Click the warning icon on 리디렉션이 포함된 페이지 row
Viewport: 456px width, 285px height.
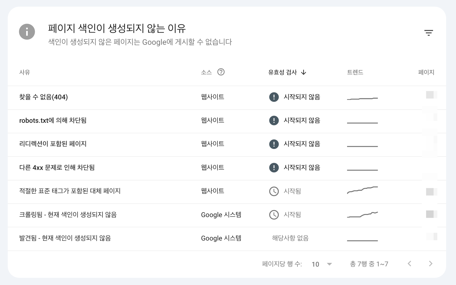(274, 144)
